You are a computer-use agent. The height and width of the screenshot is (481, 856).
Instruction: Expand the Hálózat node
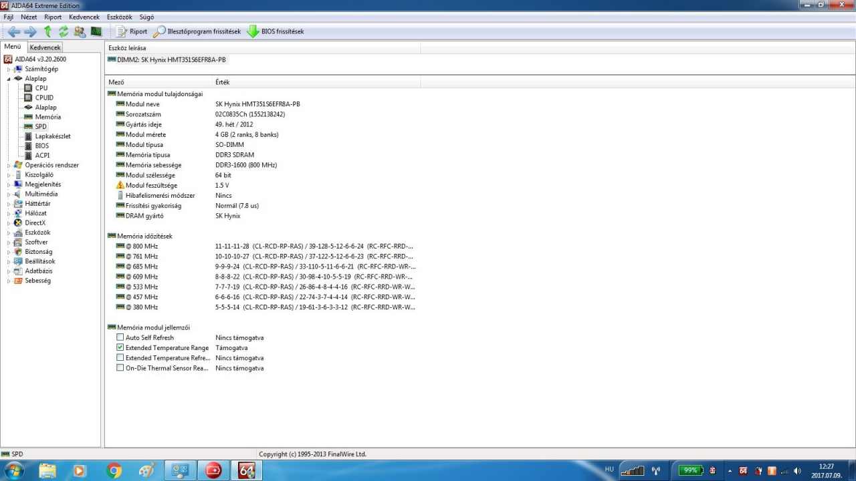[x=9, y=213]
